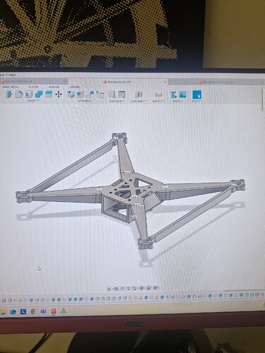Switch to the UTILITIES tab
The image size is (265, 353).
75,87
